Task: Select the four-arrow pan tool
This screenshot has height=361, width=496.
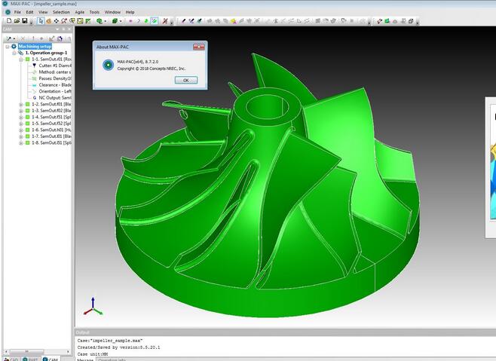Action: point(57,21)
